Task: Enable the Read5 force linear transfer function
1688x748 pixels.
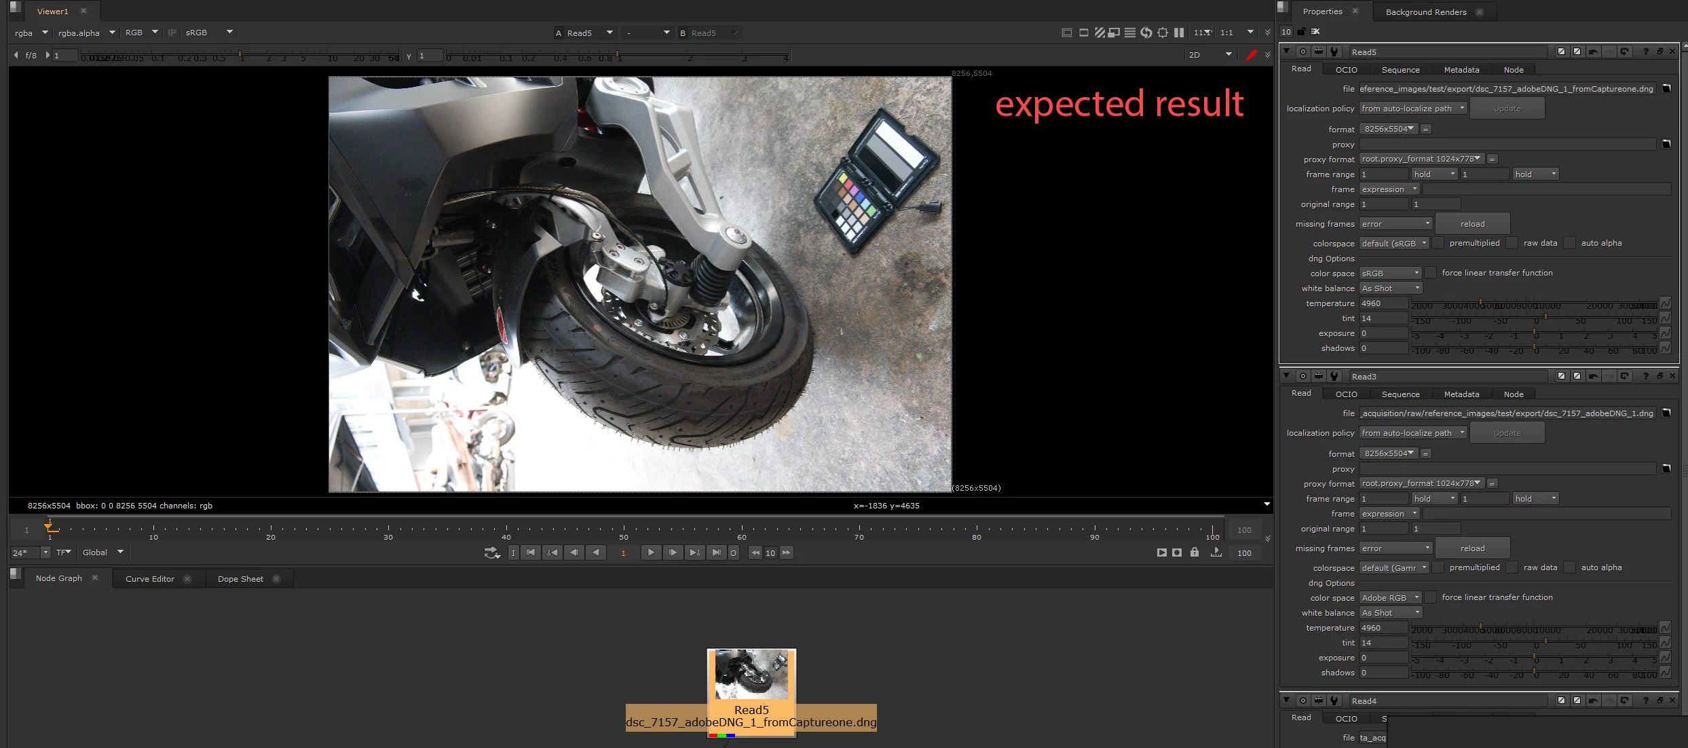Action: [x=1431, y=273]
